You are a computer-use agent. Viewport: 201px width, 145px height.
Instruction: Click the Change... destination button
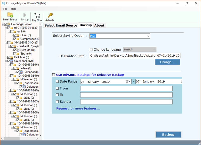point(167,62)
